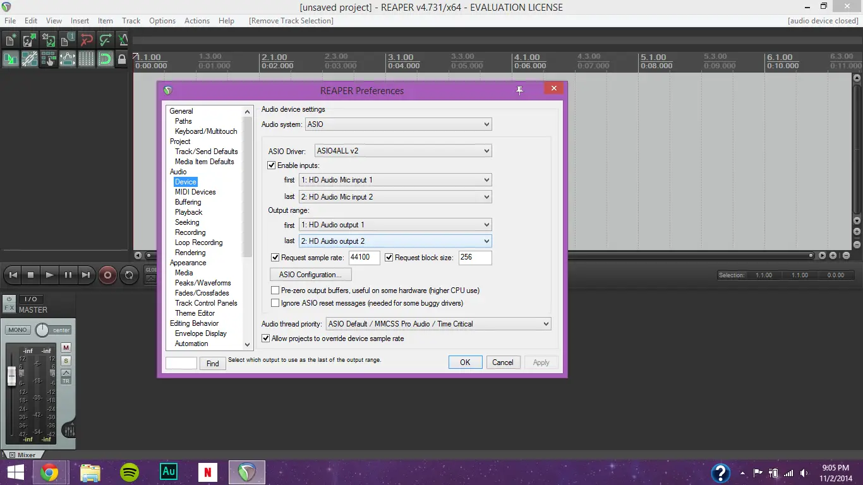Toggle ripple editing hand icon
This screenshot has height=485, width=863.
tap(48, 59)
